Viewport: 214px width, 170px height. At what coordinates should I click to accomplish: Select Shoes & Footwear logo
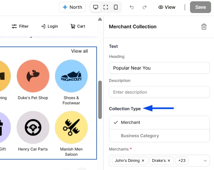pos(71,76)
